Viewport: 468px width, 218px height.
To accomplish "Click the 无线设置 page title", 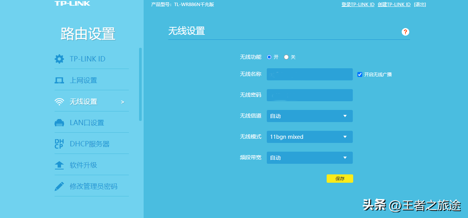I will point(186,31).
